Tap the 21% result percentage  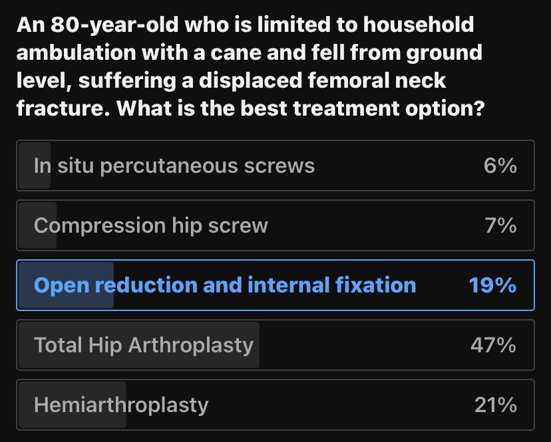[495, 405]
